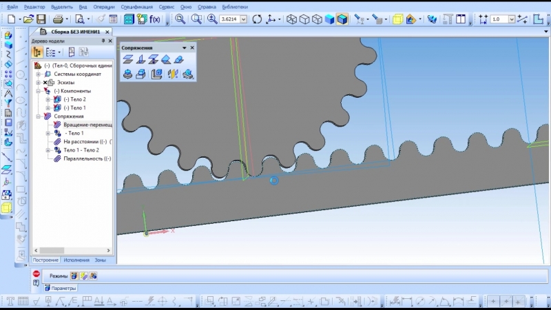Expand the Тело 1 - Тело 2 mate node
The height and width of the screenshot is (310, 551).
(48, 149)
